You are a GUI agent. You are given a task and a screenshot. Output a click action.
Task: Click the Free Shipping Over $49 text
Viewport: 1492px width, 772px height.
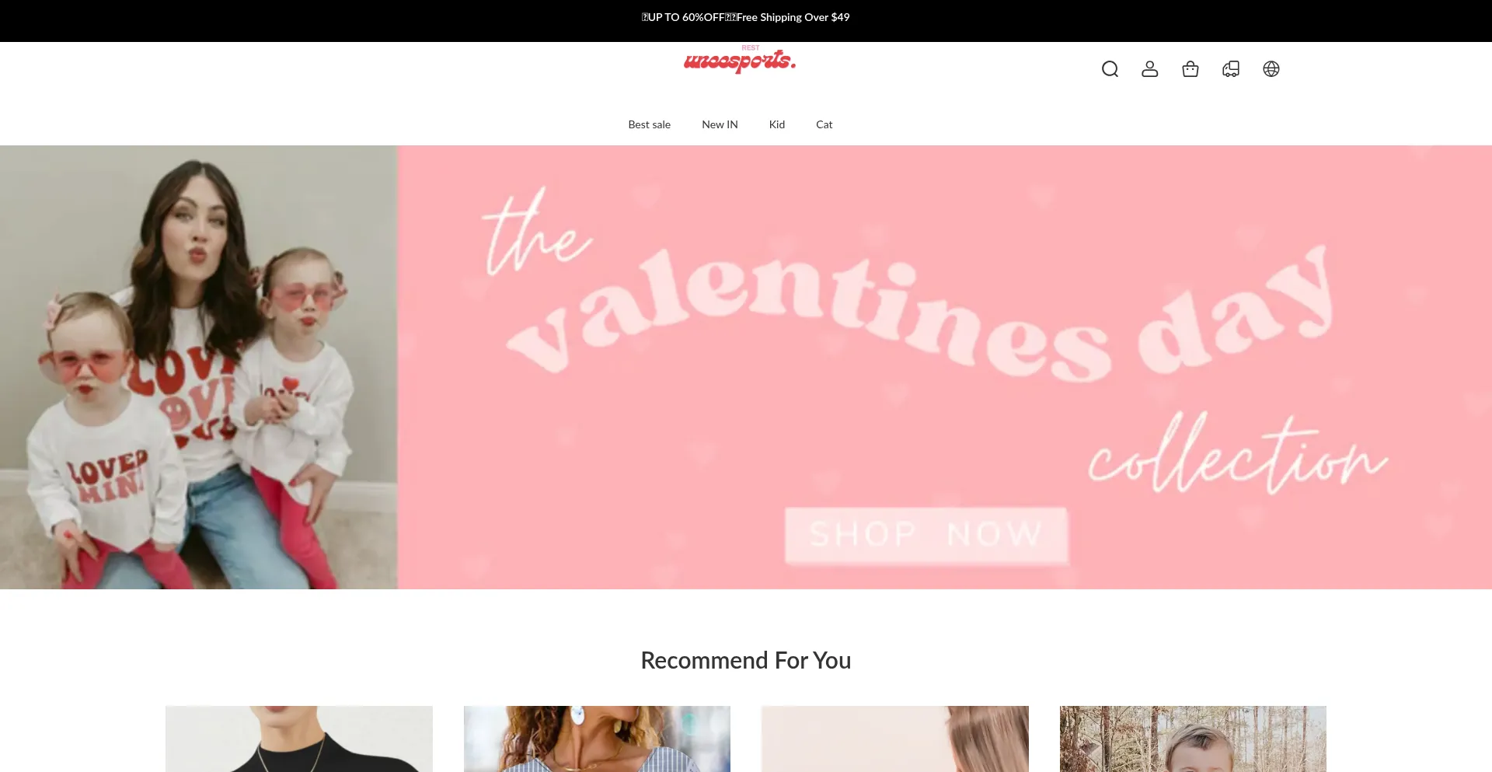coord(793,17)
